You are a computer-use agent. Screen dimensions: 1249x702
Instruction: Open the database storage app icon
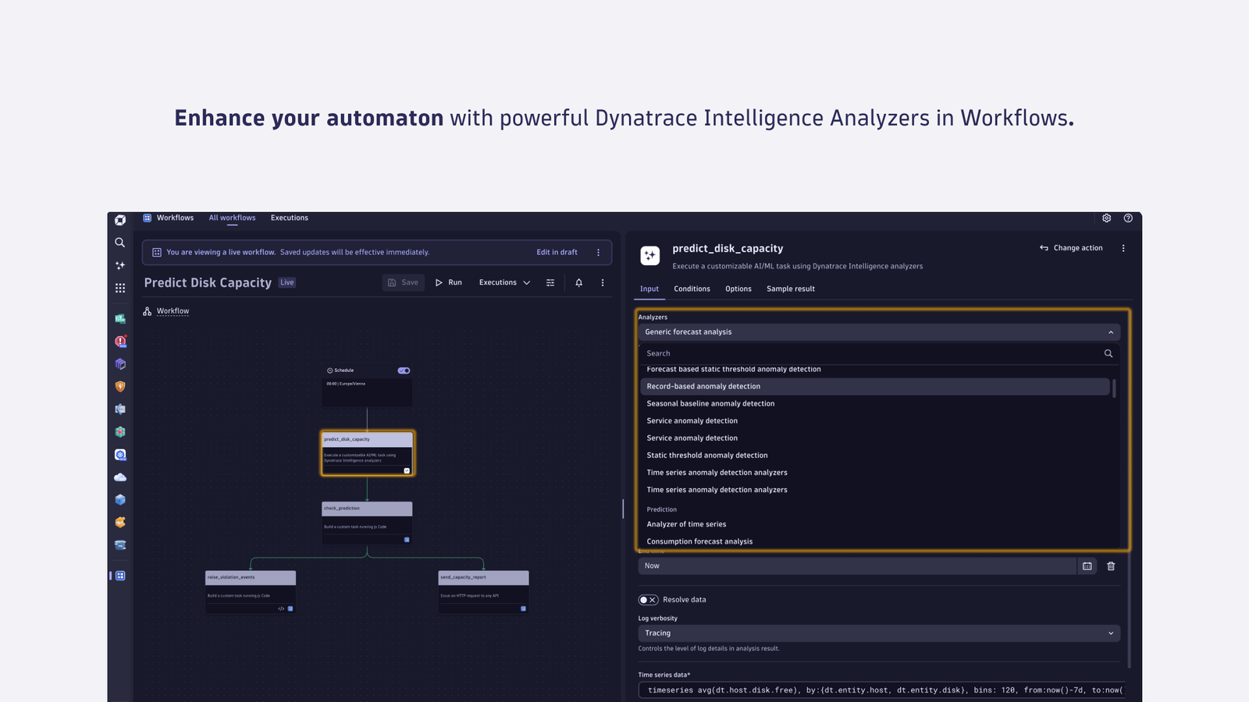tap(120, 545)
